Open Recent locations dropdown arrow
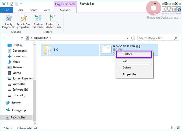The width and height of the screenshot is (182, 131). pyautogui.click(x=17, y=38)
